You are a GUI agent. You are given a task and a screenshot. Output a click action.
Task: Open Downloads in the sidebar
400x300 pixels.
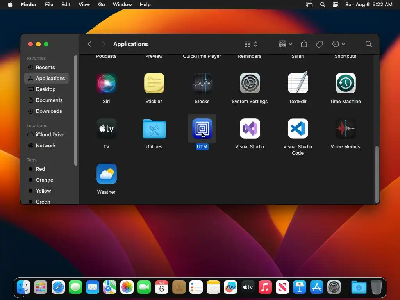pyautogui.click(x=46, y=111)
